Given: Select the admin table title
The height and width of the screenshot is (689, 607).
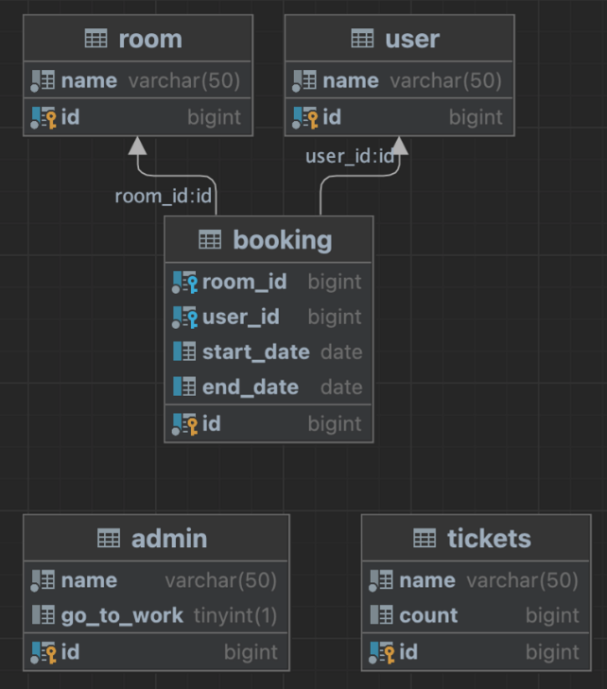Looking at the screenshot, I should 169,539.
